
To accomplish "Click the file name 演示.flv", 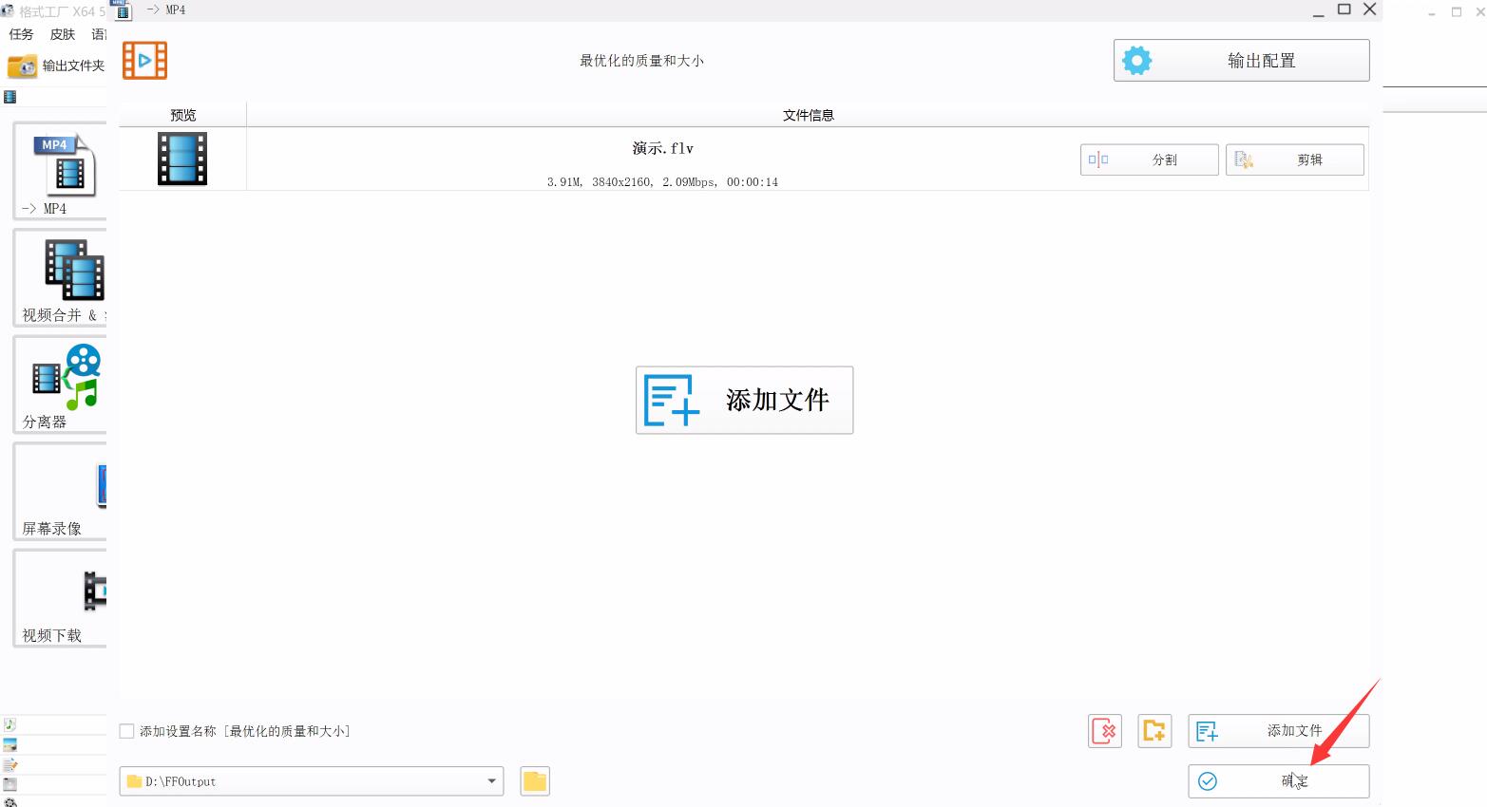I will [x=663, y=148].
